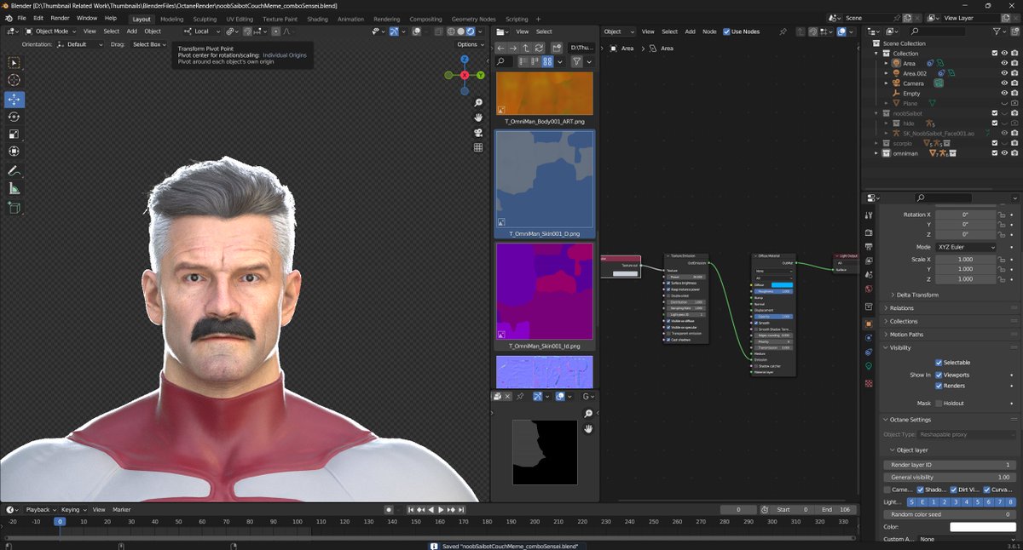This screenshot has height=550, width=1023.
Task: Open the Render menu
Action: coord(60,18)
